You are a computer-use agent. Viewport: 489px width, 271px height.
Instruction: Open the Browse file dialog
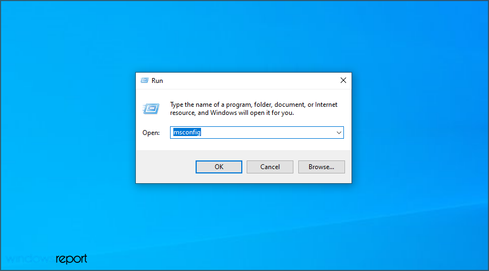[x=321, y=167]
